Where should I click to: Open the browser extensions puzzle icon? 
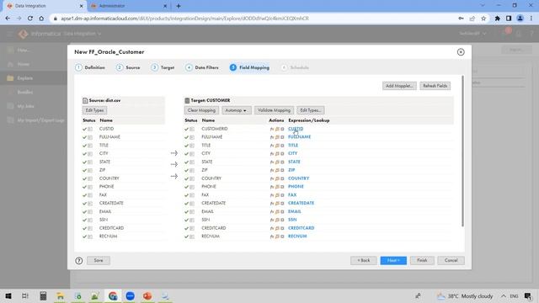(x=497, y=19)
